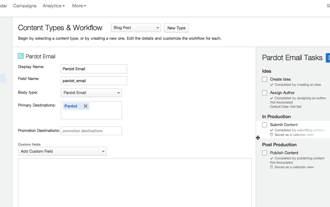Click the blue button beside Pardot Email Tasks
Screen dimensions: 330x207
click(328, 58)
